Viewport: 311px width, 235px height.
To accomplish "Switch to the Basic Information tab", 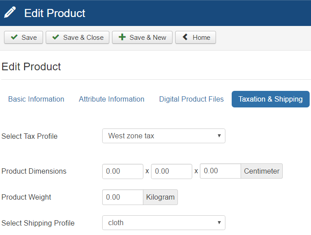I will 36,99.
